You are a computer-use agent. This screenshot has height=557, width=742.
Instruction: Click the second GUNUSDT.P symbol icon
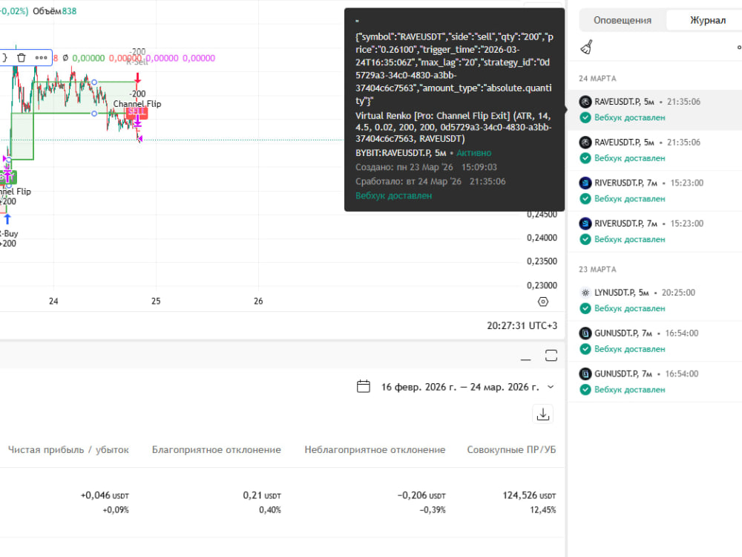click(585, 374)
